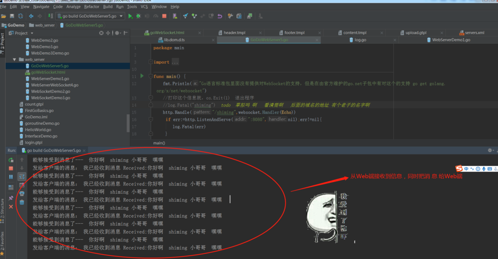The height and width of the screenshot is (259, 498).
Task: Open the File menu
Action: click(3, 7)
